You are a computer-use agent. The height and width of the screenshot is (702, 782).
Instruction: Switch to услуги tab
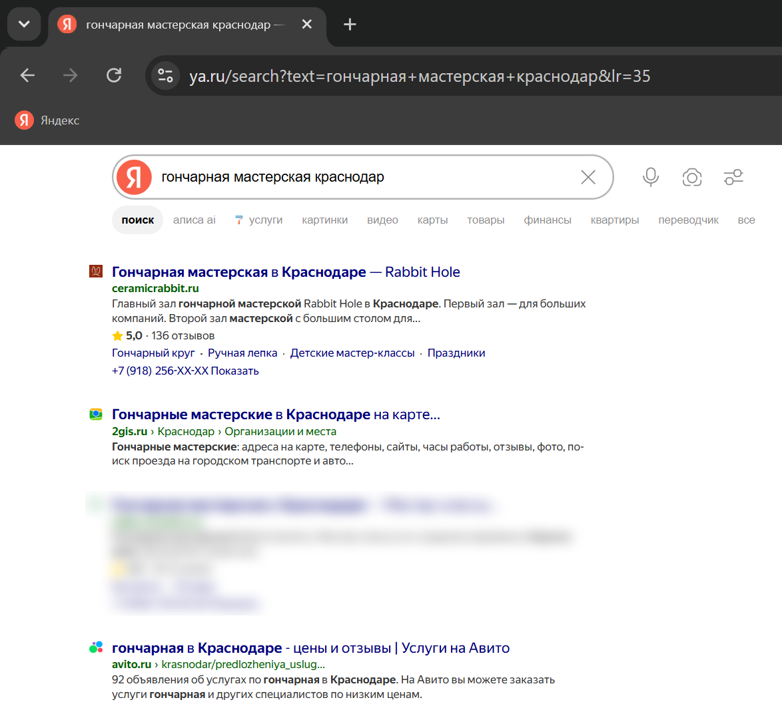coord(259,220)
